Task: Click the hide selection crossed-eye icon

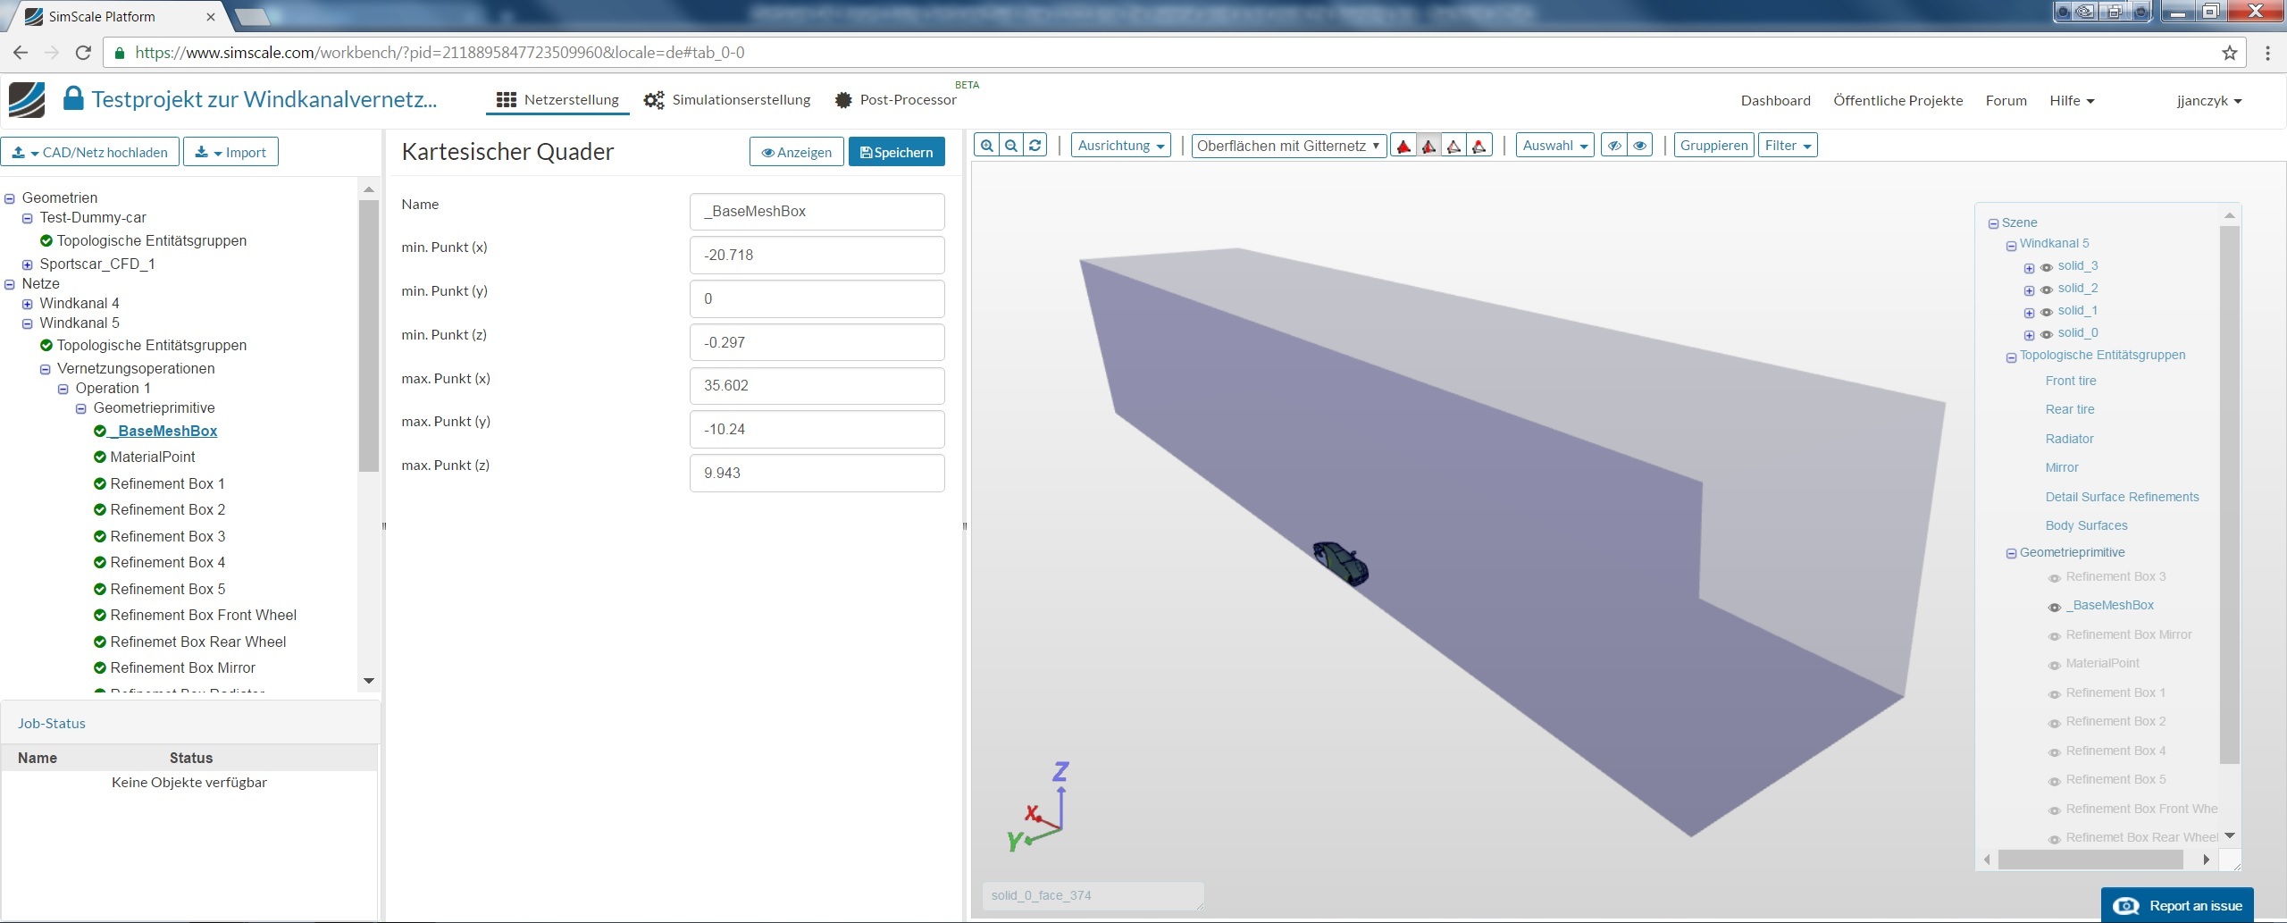Action: [x=1614, y=146]
